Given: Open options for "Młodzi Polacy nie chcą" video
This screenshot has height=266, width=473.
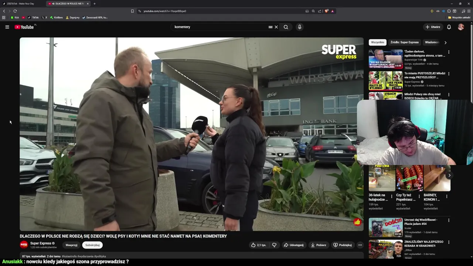Looking at the screenshot, I should (x=449, y=95).
